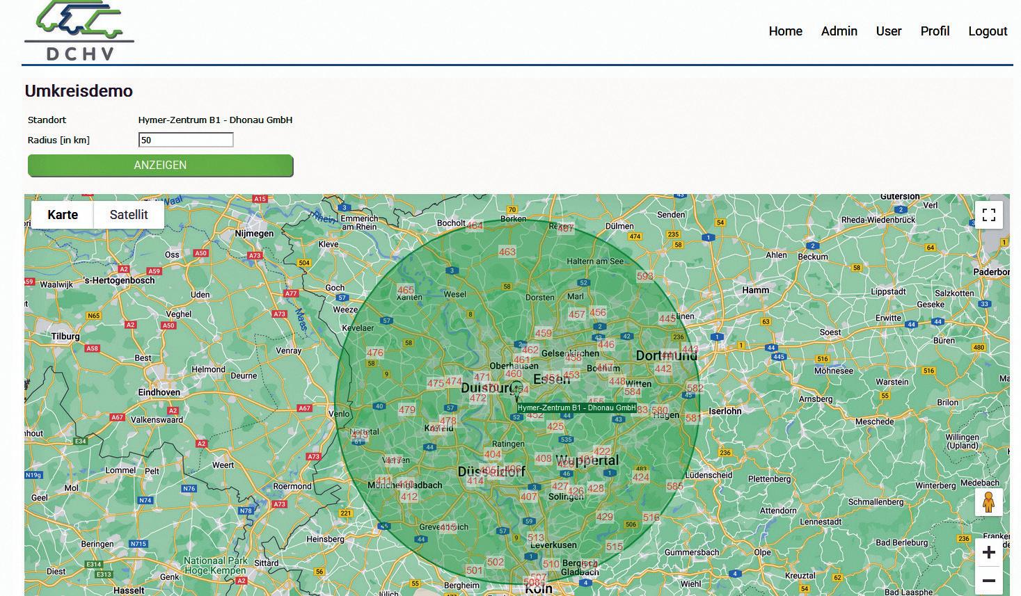Select the Street View pegman icon
1021x596 pixels.
coord(988,502)
